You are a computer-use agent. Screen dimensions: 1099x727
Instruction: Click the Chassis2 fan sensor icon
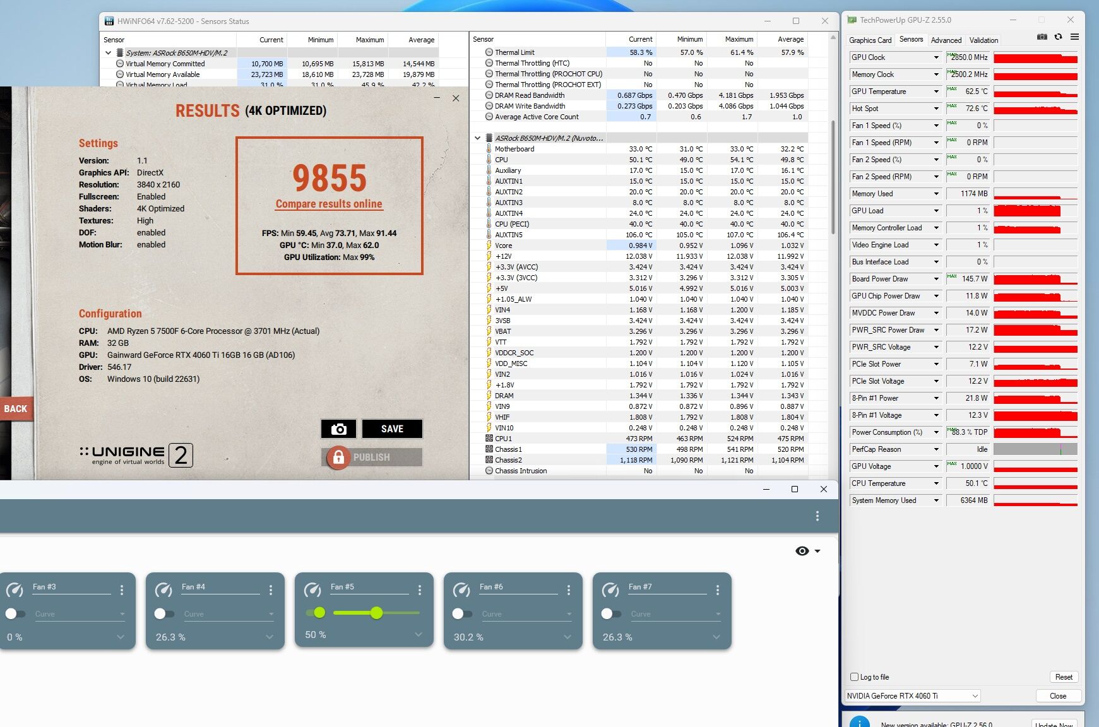tap(489, 460)
